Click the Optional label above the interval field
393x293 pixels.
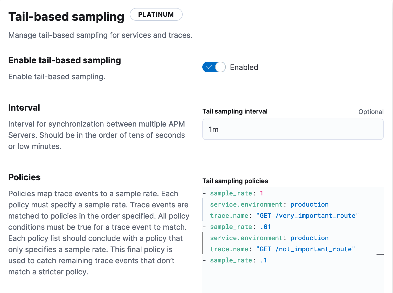pyautogui.click(x=371, y=112)
